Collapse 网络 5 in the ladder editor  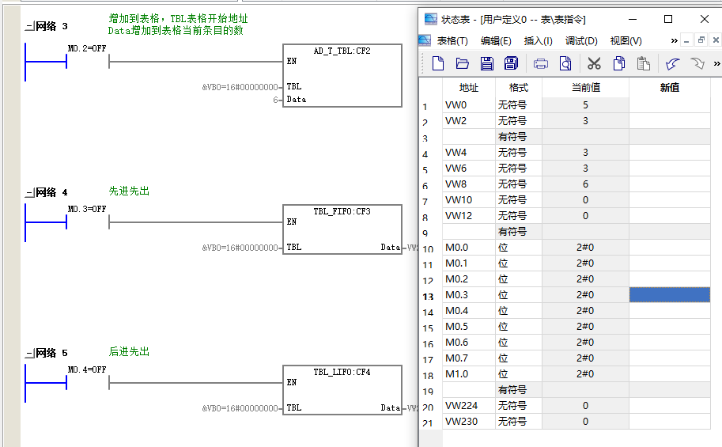[x=29, y=354]
